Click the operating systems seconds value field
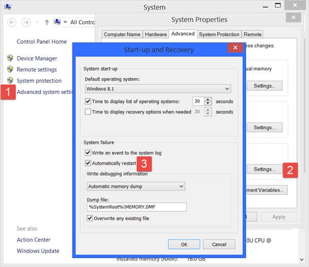The image size is (309, 267). click(x=198, y=102)
